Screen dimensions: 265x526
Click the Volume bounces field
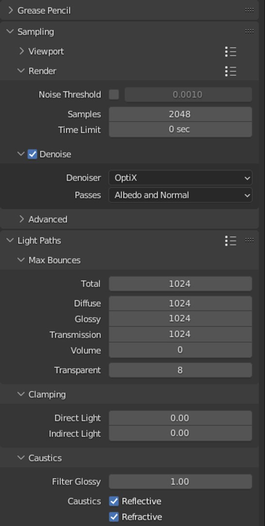[x=180, y=350]
